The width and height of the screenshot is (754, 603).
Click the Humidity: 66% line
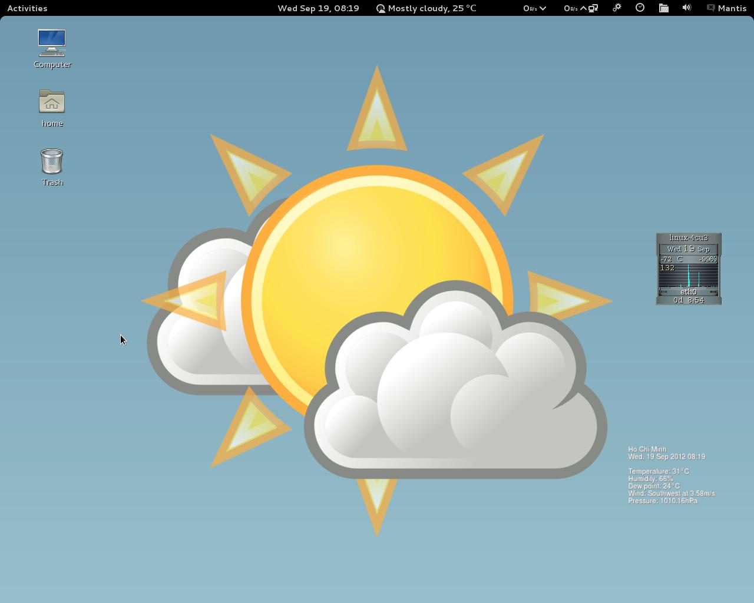click(x=650, y=479)
